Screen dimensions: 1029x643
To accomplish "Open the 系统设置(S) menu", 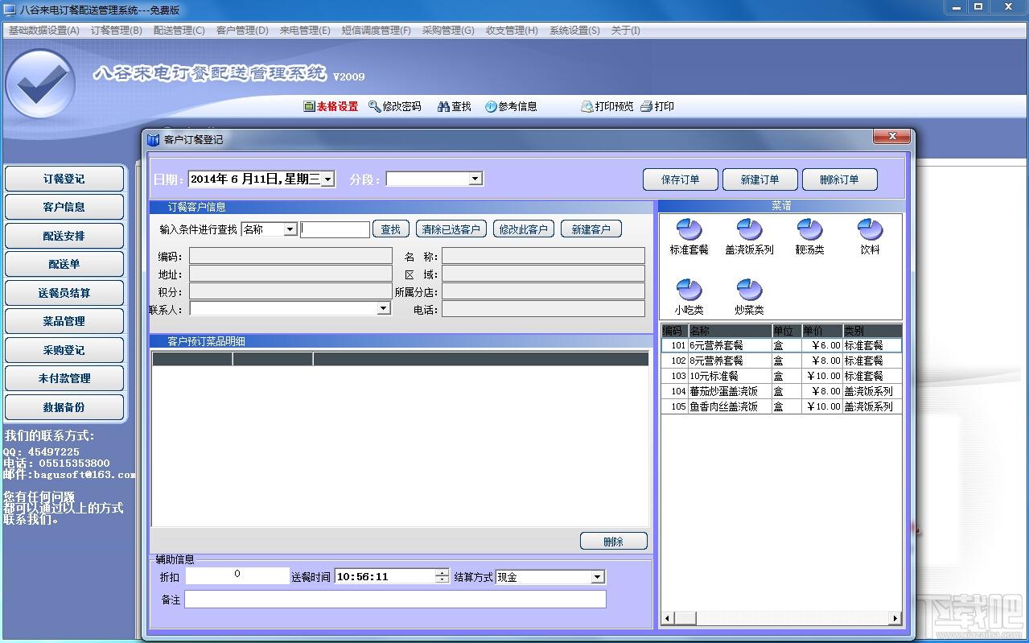I will [x=574, y=31].
